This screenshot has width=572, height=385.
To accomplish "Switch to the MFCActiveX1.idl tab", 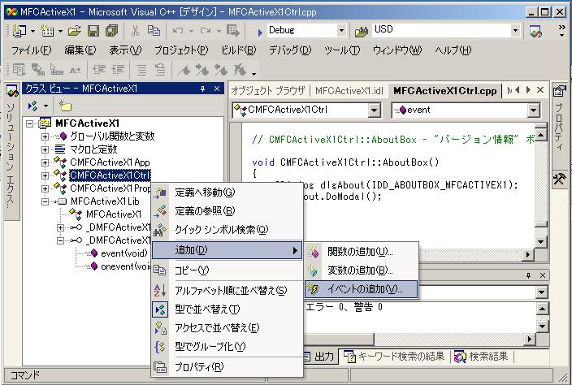I will pyautogui.click(x=349, y=91).
